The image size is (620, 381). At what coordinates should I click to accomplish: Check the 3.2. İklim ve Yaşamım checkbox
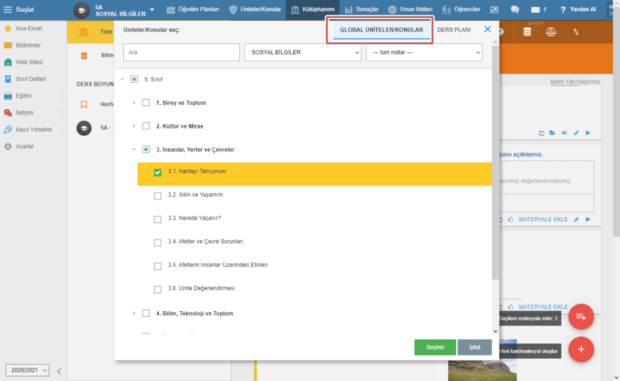[157, 196]
